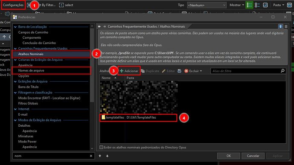Screen dimensions: 294x165
Task: Select Barra de Título page
Action: click(x=28, y=87)
